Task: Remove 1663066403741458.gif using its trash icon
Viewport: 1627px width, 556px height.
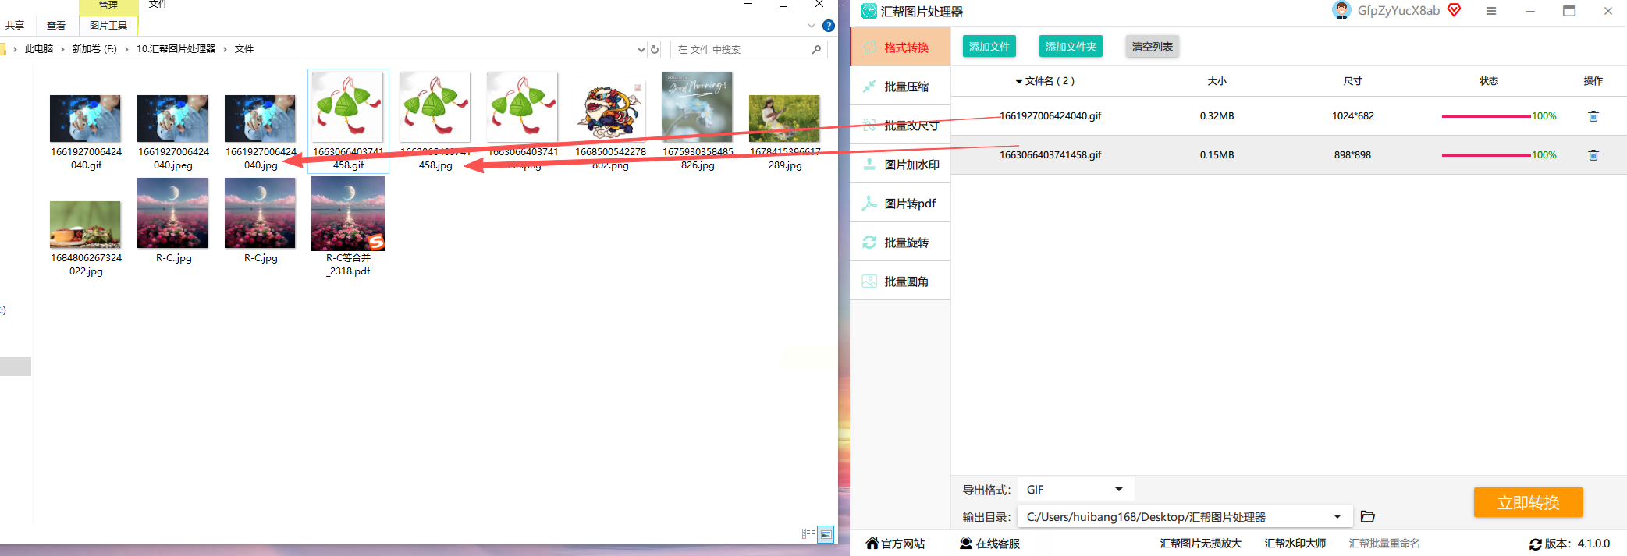Action: 1593,155
